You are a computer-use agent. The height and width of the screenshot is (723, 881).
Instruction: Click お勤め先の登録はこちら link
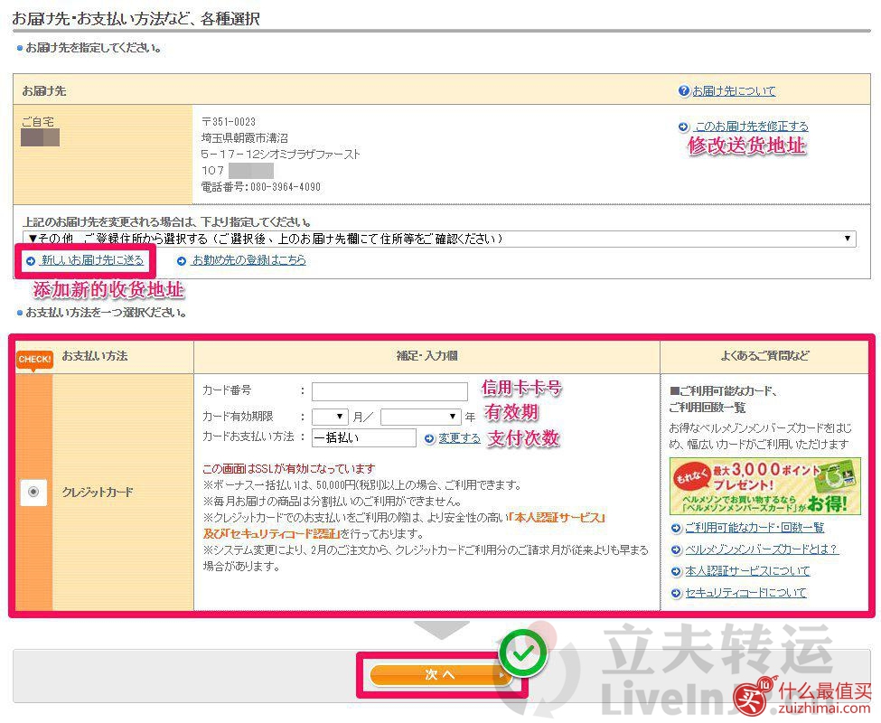point(249,260)
